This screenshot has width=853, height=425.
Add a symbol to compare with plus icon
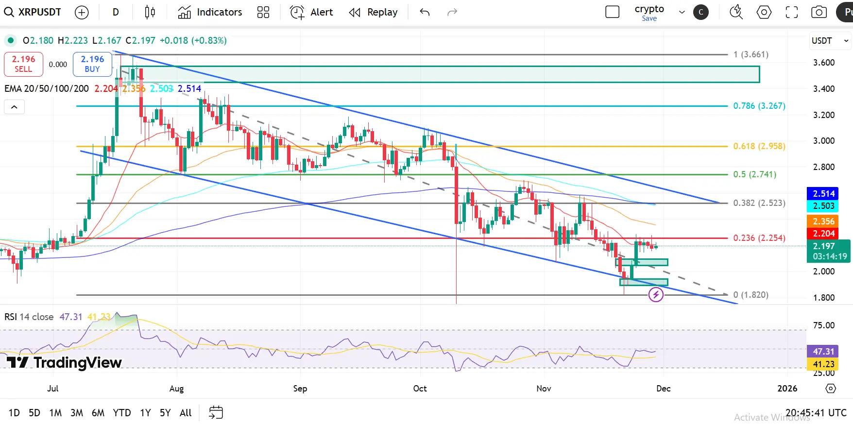(x=82, y=12)
